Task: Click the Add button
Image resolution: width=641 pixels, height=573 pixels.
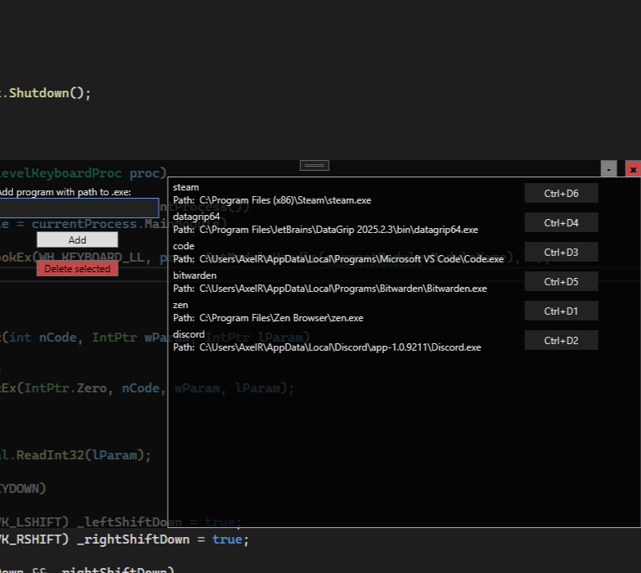Action: click(x=77, y=239)
